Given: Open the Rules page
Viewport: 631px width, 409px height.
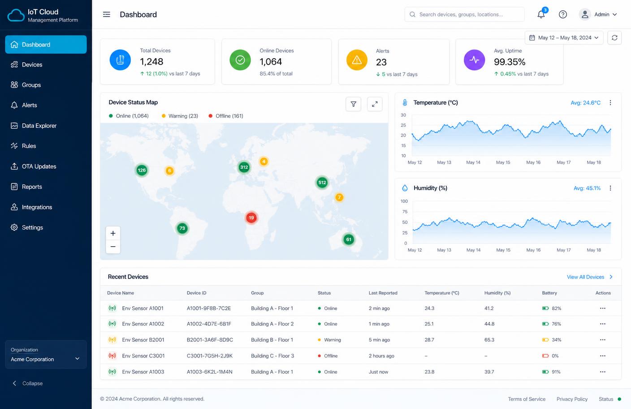Looking at the screenshot, I should pyautogui.click(x=46, y=146).
